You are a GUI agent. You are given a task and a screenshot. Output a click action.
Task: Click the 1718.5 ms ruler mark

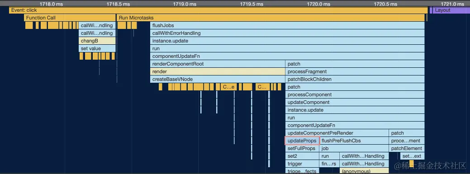[118, 4]
